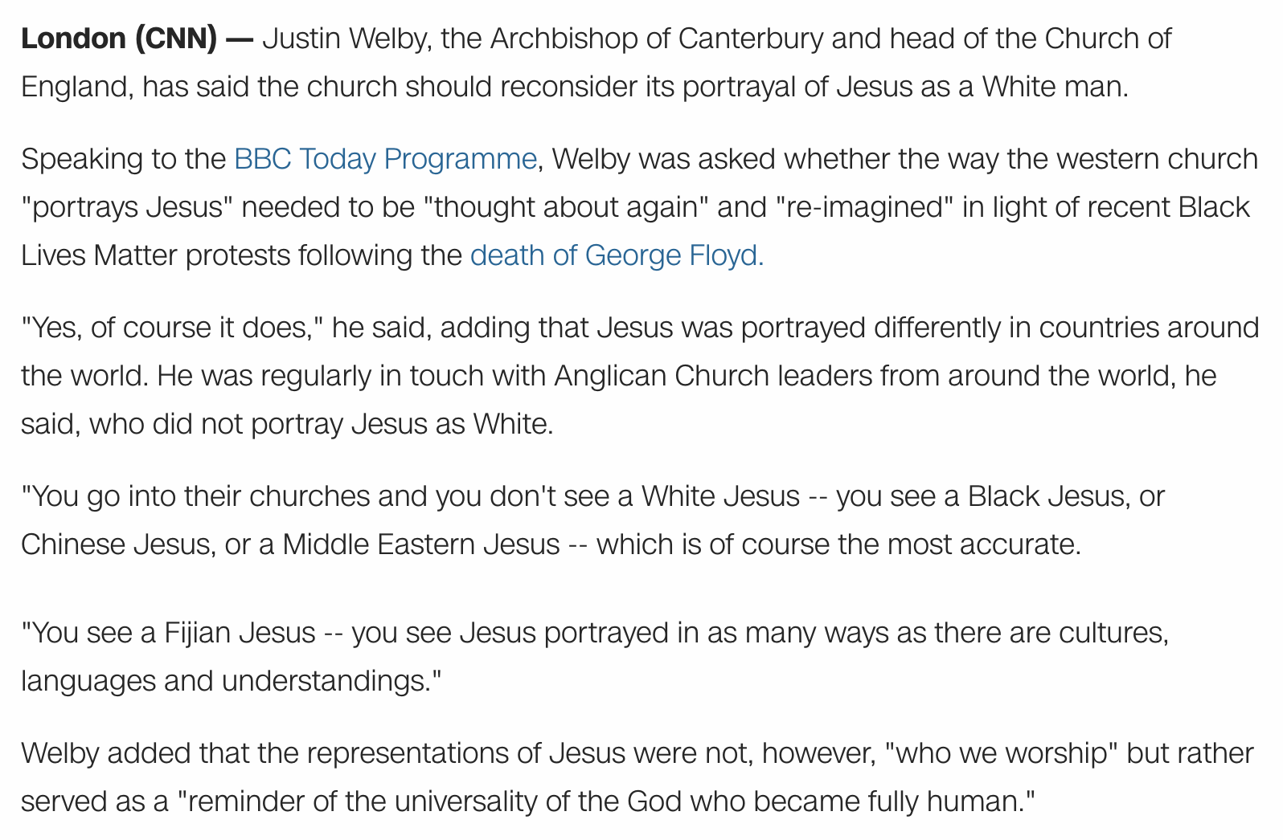This screenshot has height=840, width=1283.
Task: Click the quoted word "re-imagined"
Action: point(864,207)
